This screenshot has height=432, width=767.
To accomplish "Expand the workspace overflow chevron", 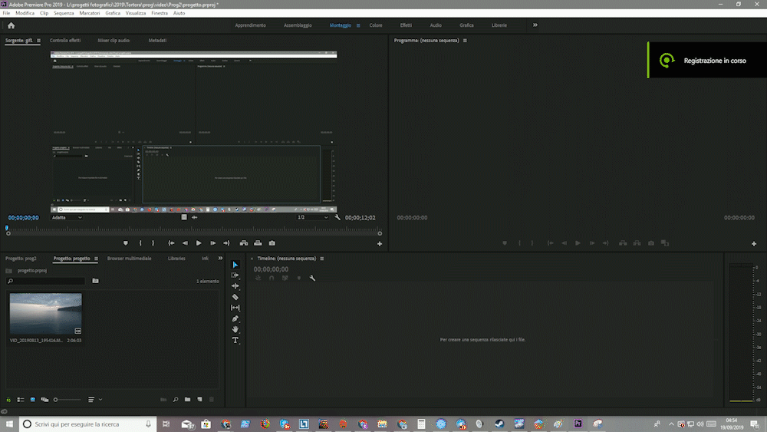I will pos(535,25).
